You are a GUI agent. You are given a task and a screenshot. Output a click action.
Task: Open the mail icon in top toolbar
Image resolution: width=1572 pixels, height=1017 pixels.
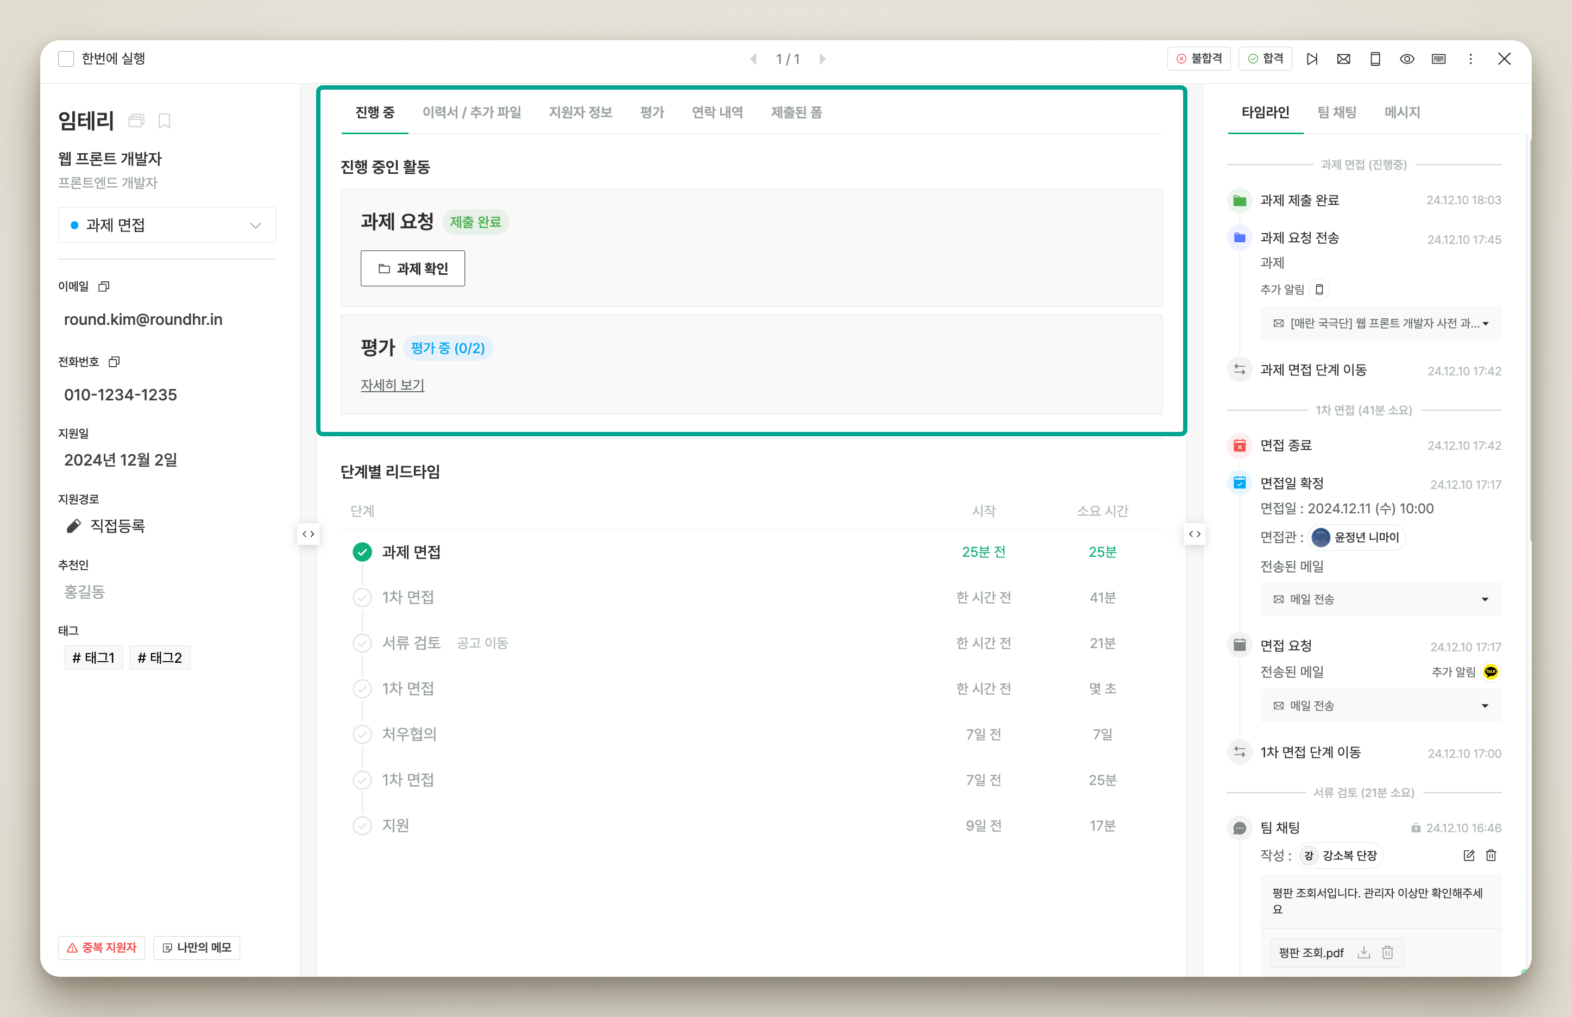tap(1343, 59)
